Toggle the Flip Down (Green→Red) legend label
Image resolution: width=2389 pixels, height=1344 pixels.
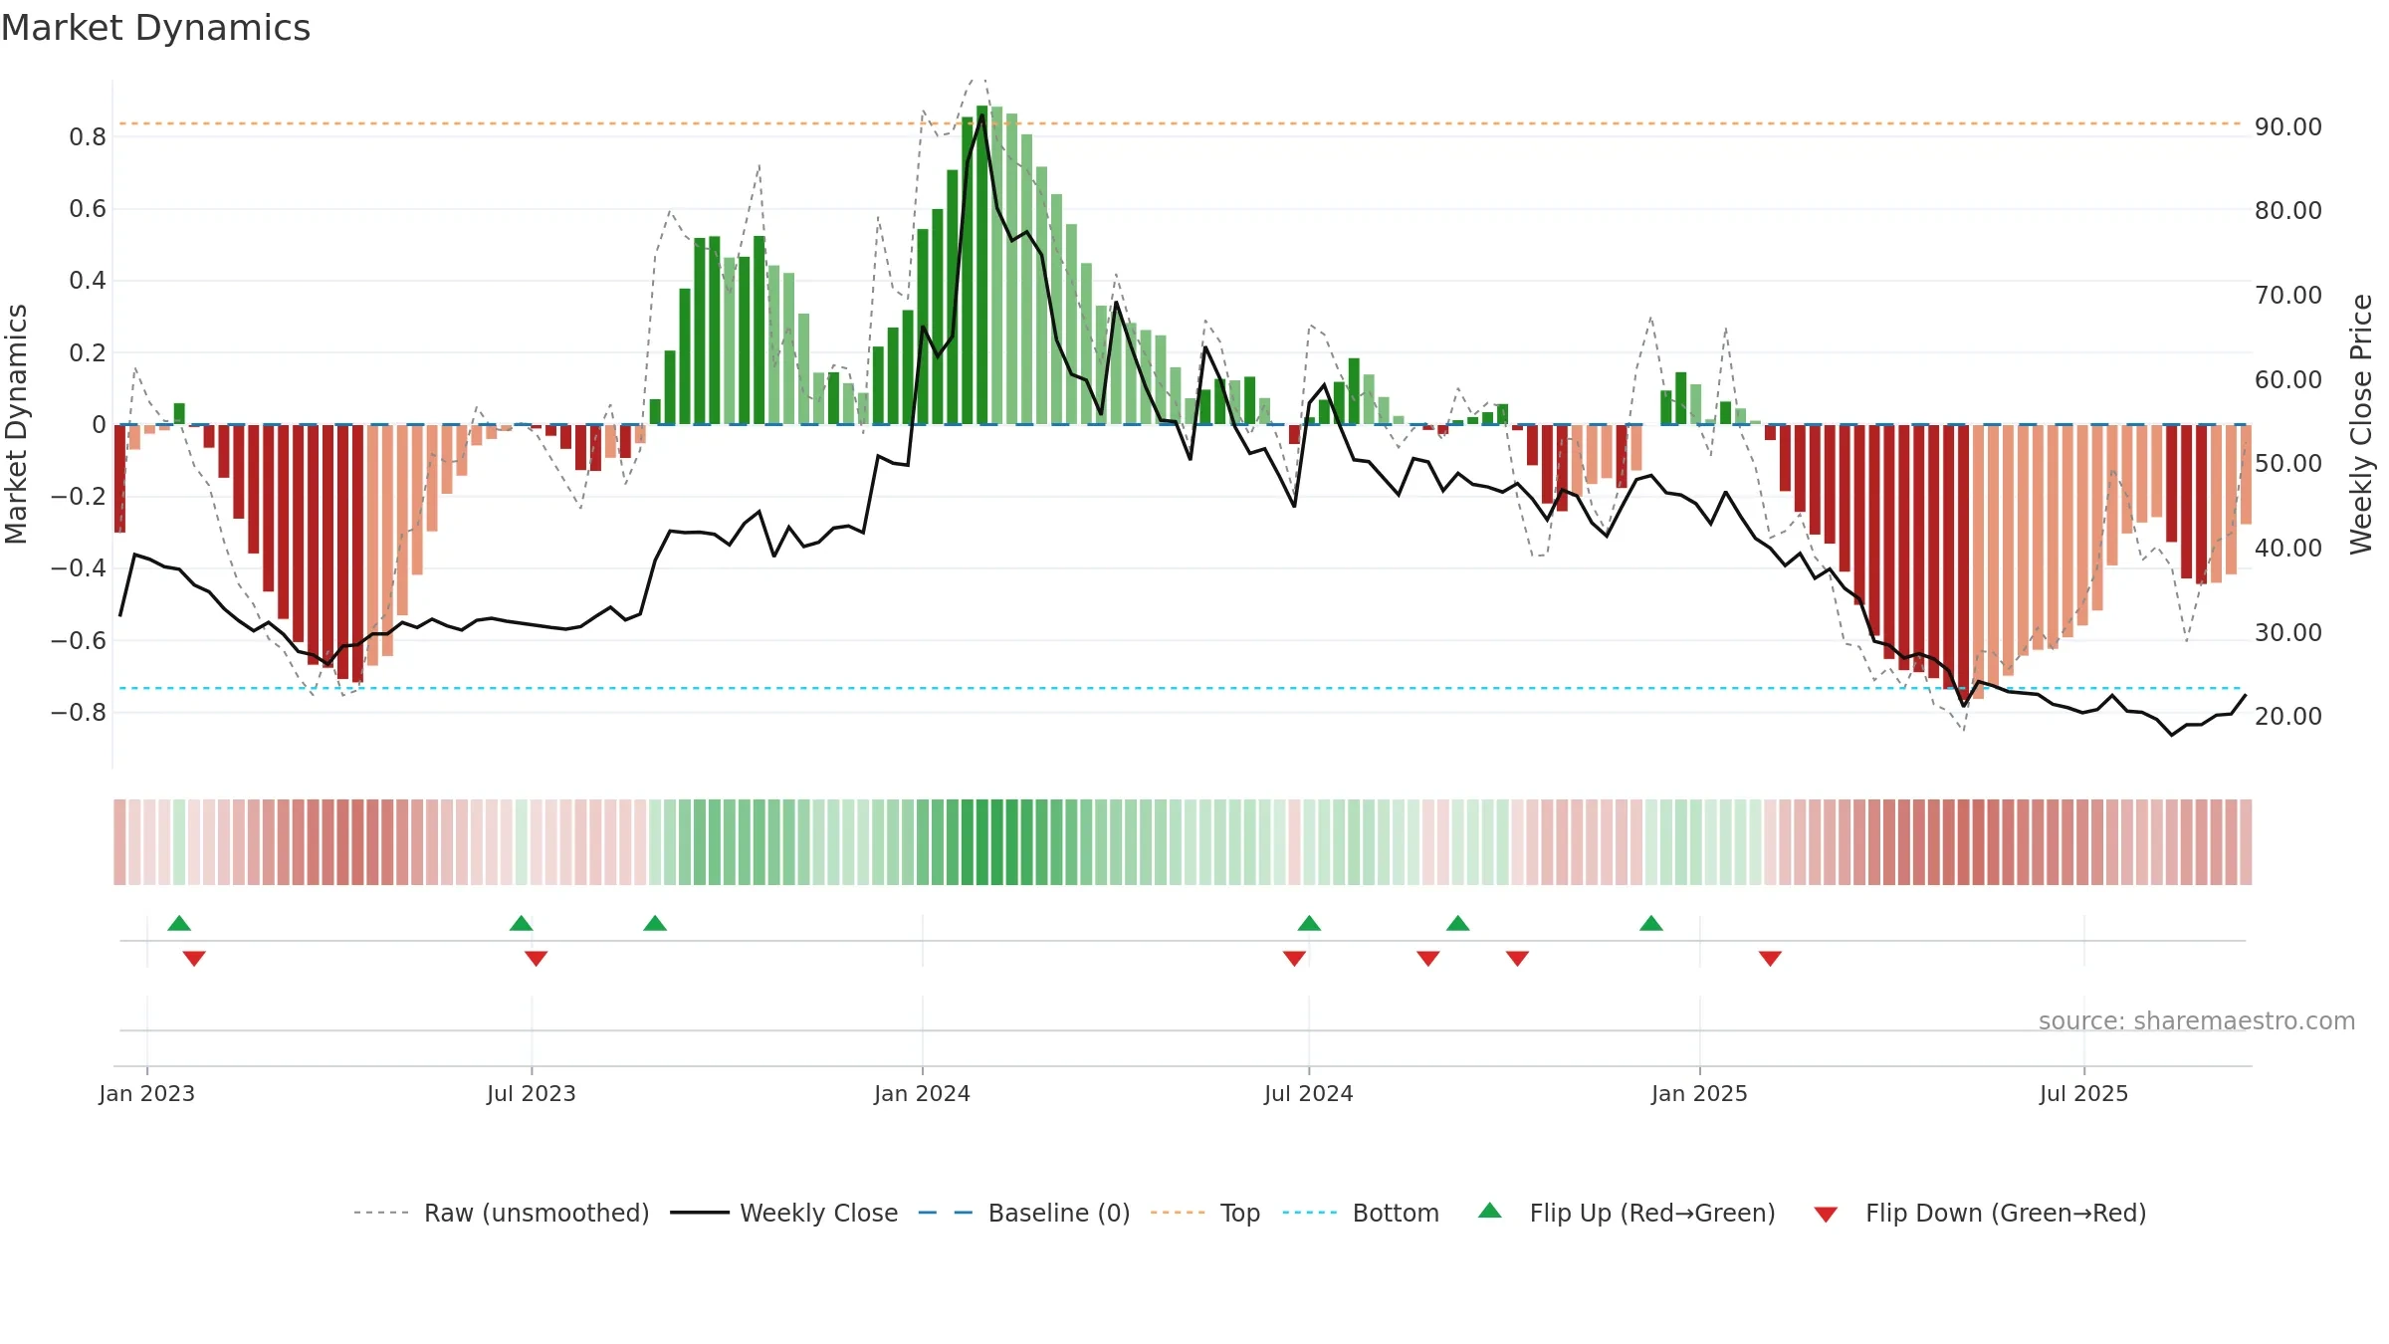coord(2006,1213)
